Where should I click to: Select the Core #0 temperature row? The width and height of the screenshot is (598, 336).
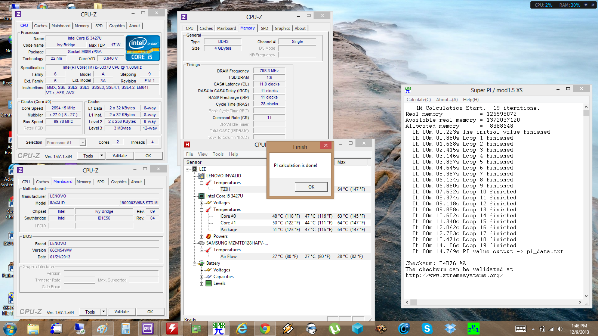pos(278,216)
